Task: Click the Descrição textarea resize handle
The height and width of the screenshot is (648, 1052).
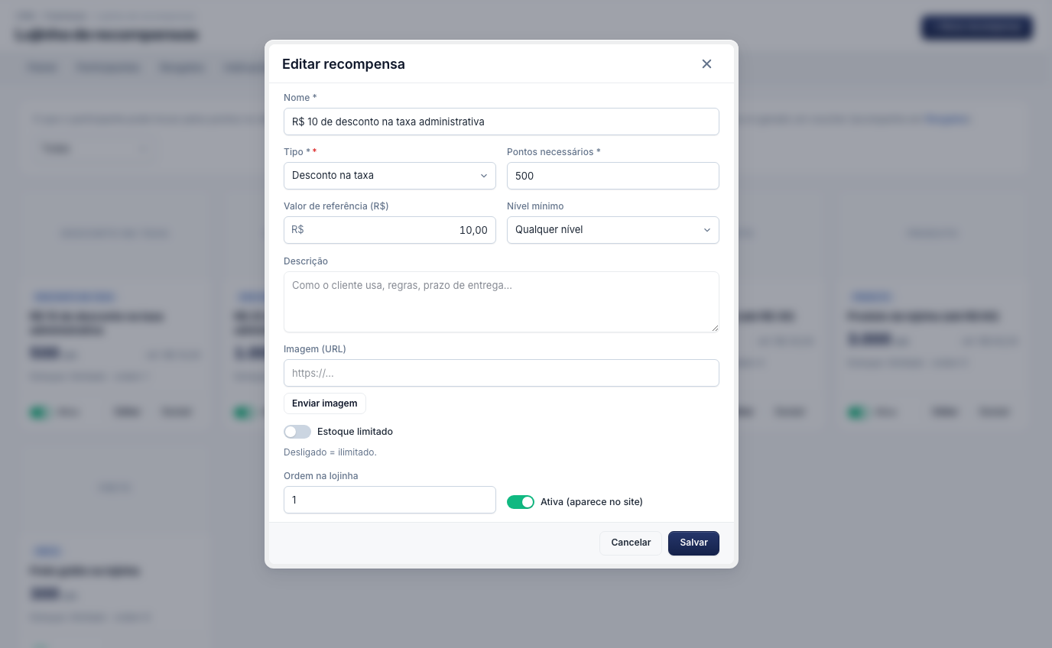Action: point(715,328)
